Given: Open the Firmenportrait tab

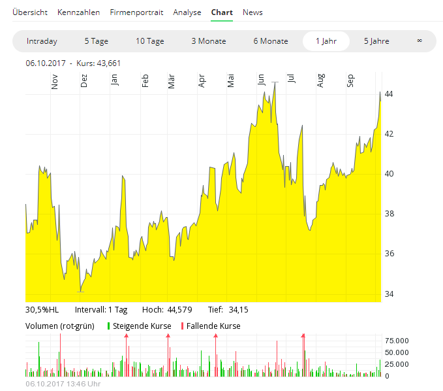Looking at the screenshot, I should point(136,12).
